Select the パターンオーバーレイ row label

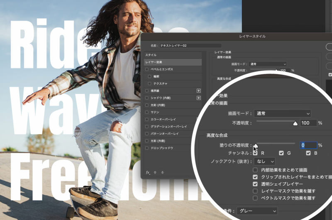(165, 134)
